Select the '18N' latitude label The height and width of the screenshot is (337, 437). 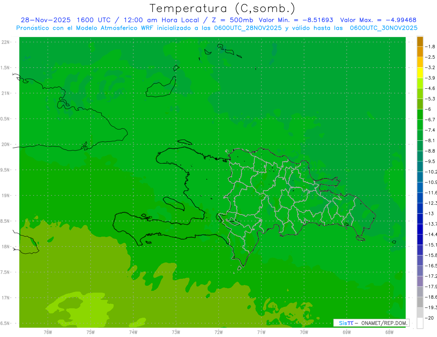6,246
